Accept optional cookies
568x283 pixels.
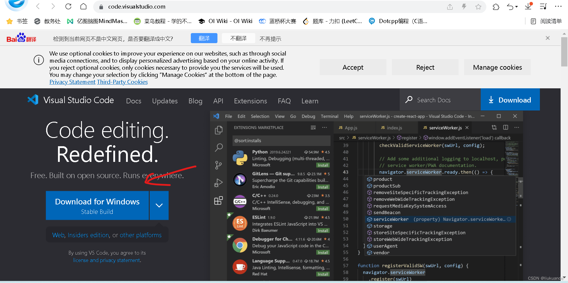coord(353,67)
